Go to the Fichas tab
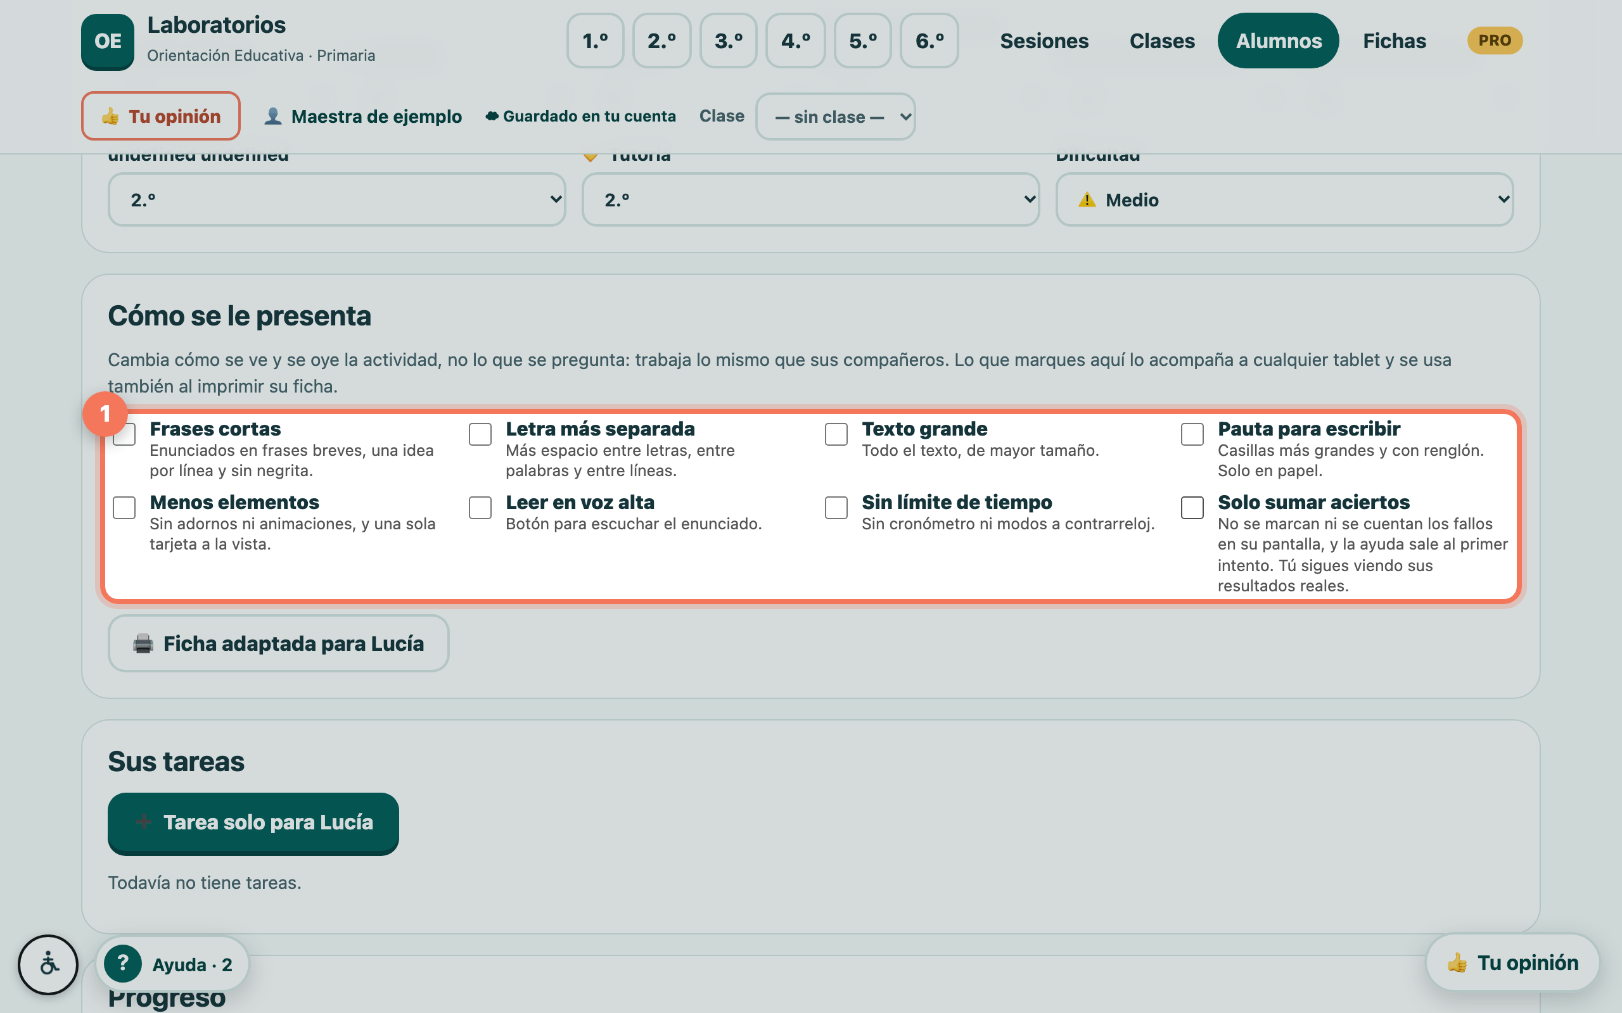 pyautogui.click(x=1394, y=41)
